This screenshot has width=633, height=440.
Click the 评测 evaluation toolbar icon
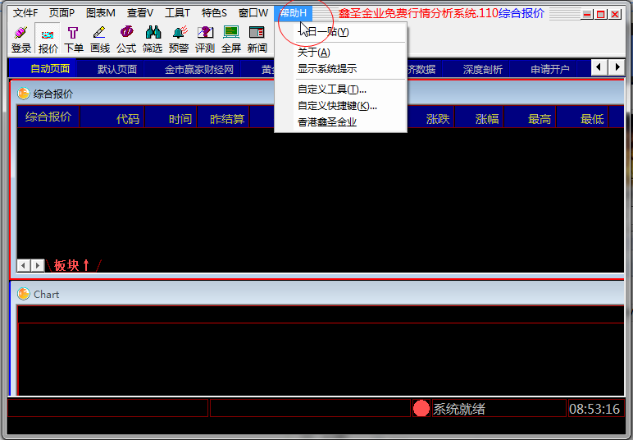point(205,39)
